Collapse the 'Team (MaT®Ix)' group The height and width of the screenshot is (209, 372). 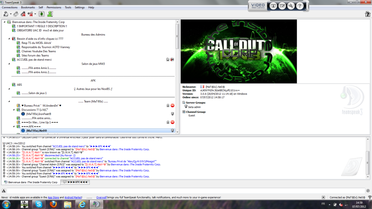(9, 102)
